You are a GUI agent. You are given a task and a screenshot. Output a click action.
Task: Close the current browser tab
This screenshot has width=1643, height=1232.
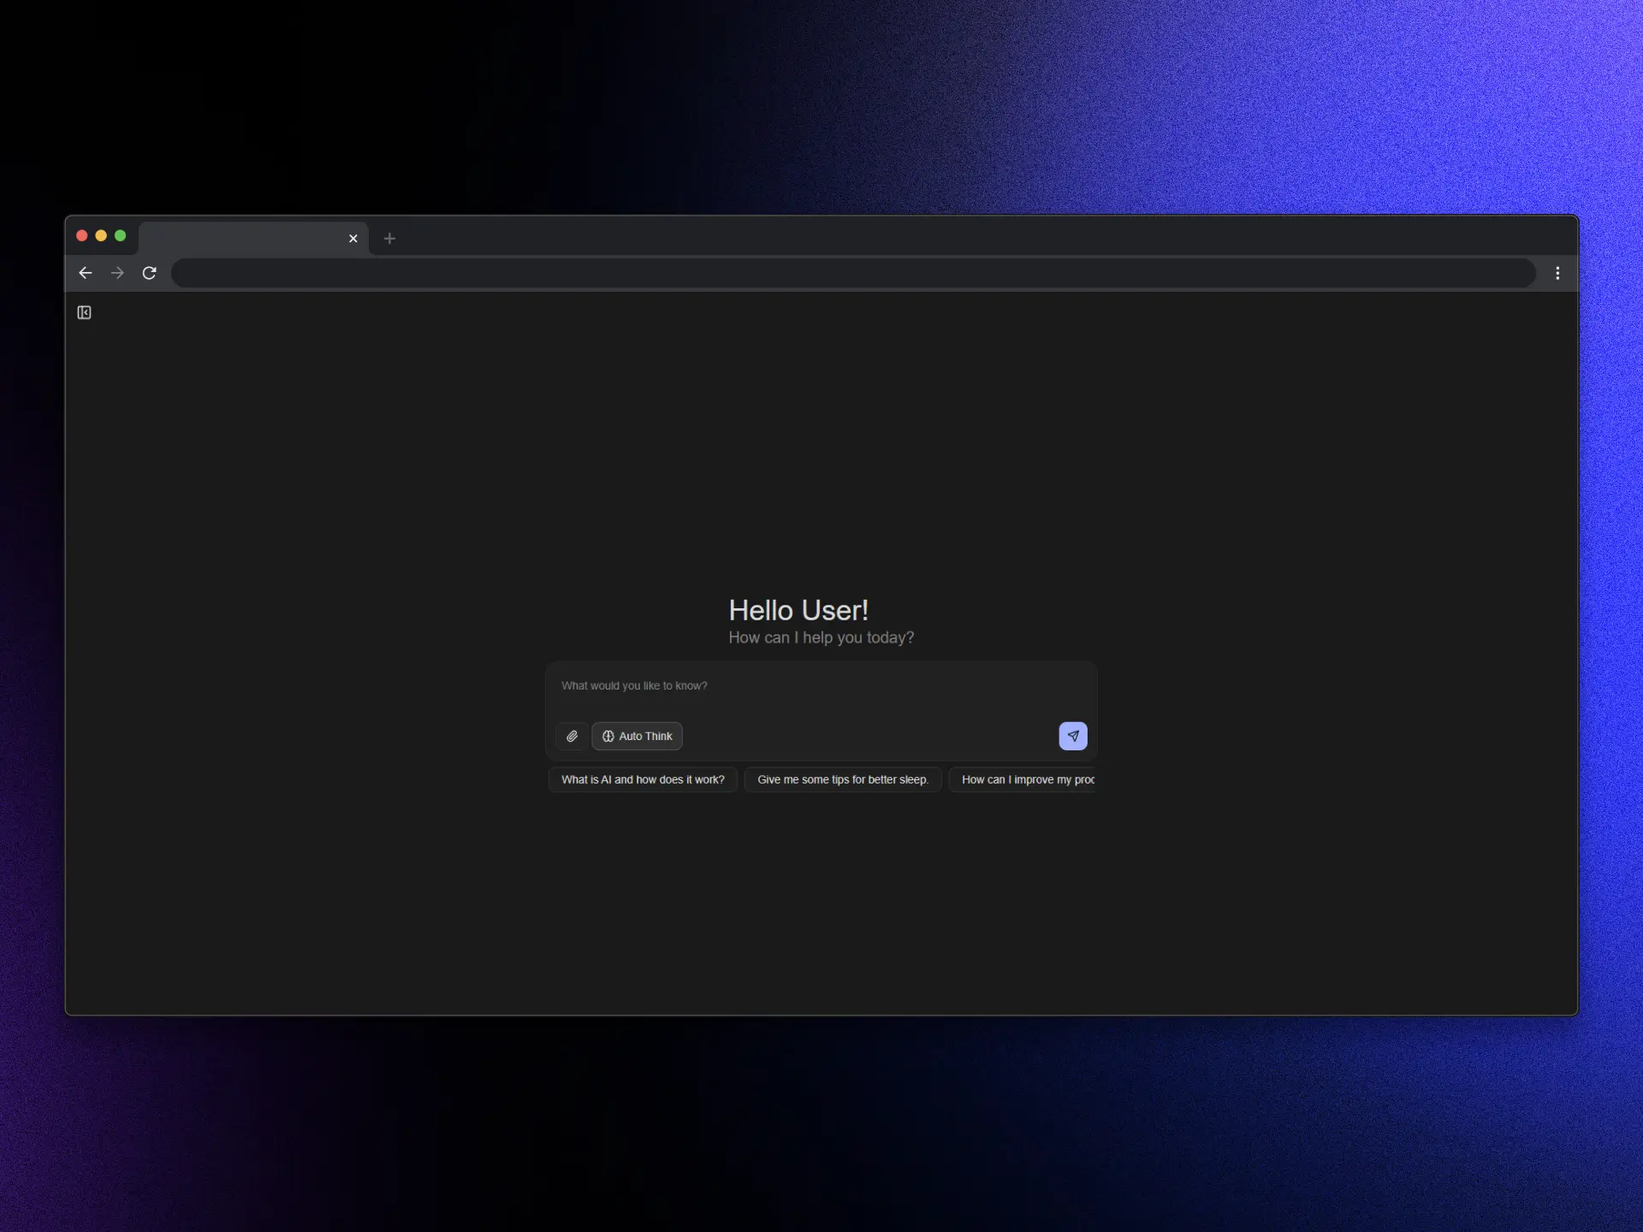tap(353, 239)
